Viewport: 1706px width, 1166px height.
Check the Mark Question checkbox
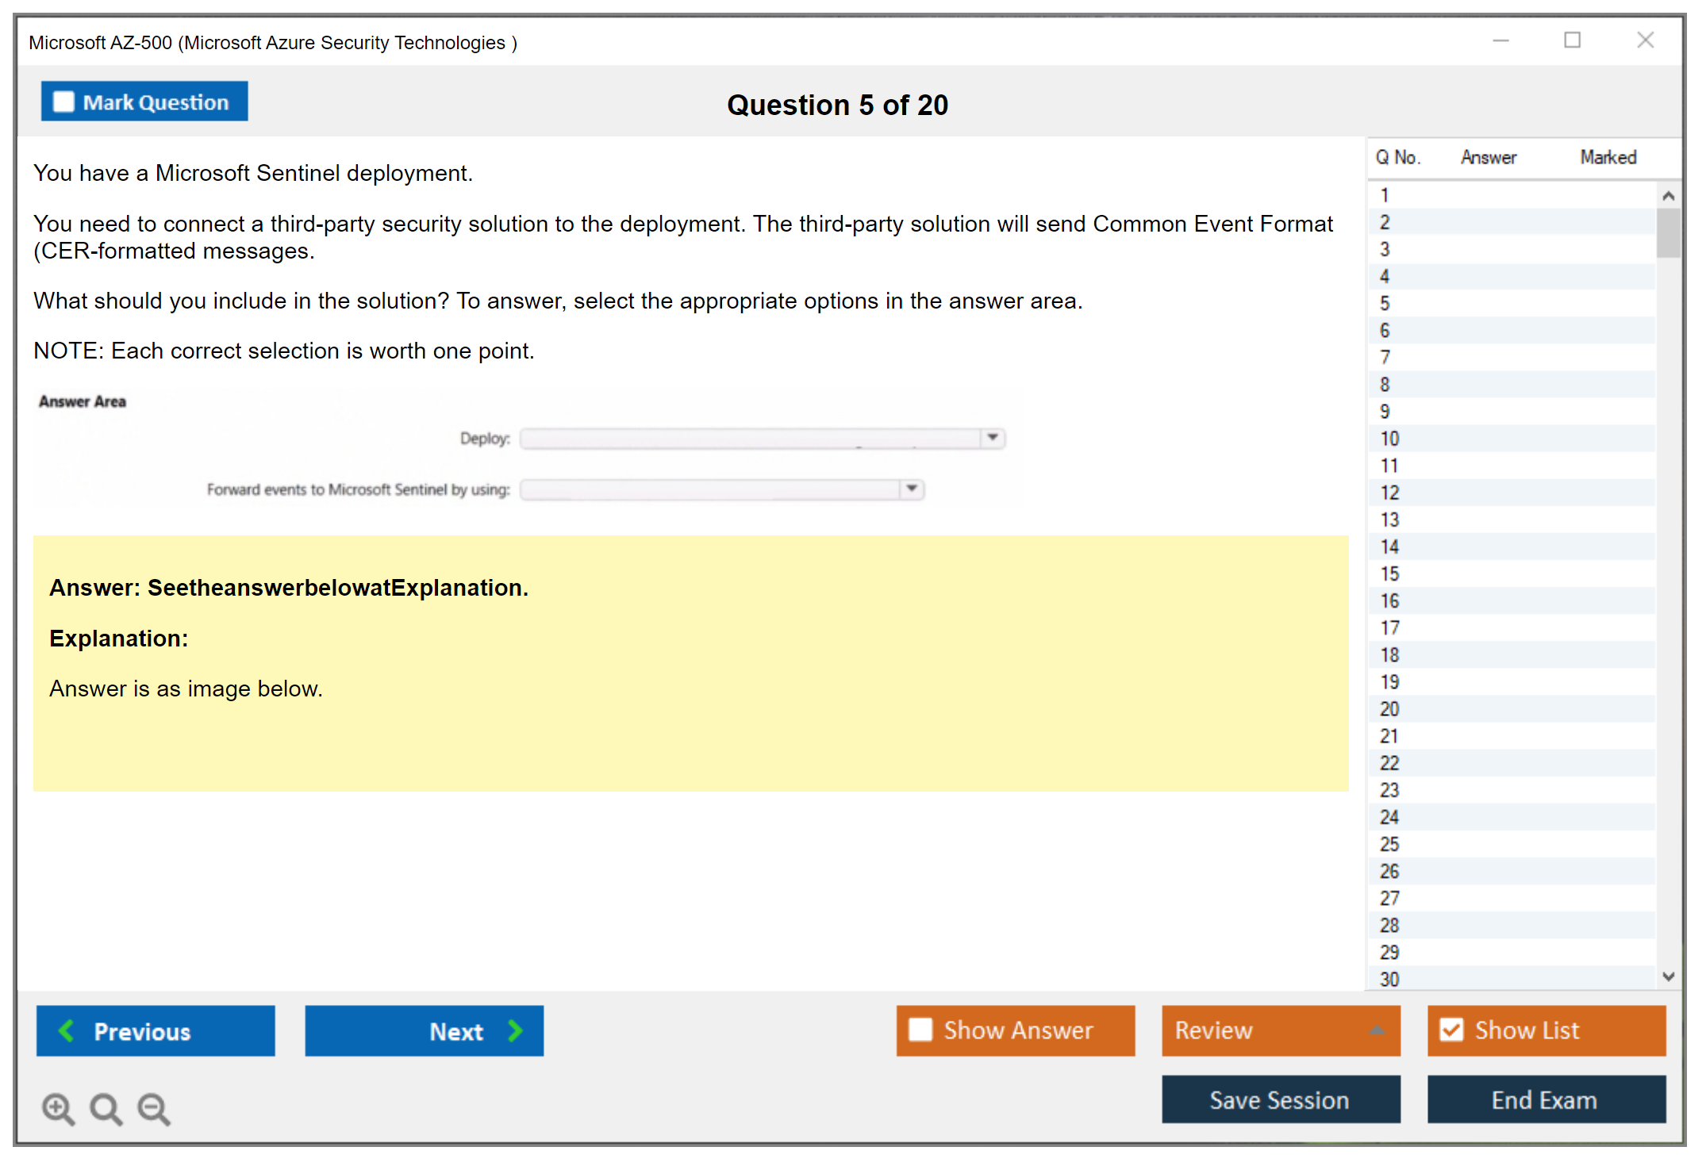(x=63, y=102)
